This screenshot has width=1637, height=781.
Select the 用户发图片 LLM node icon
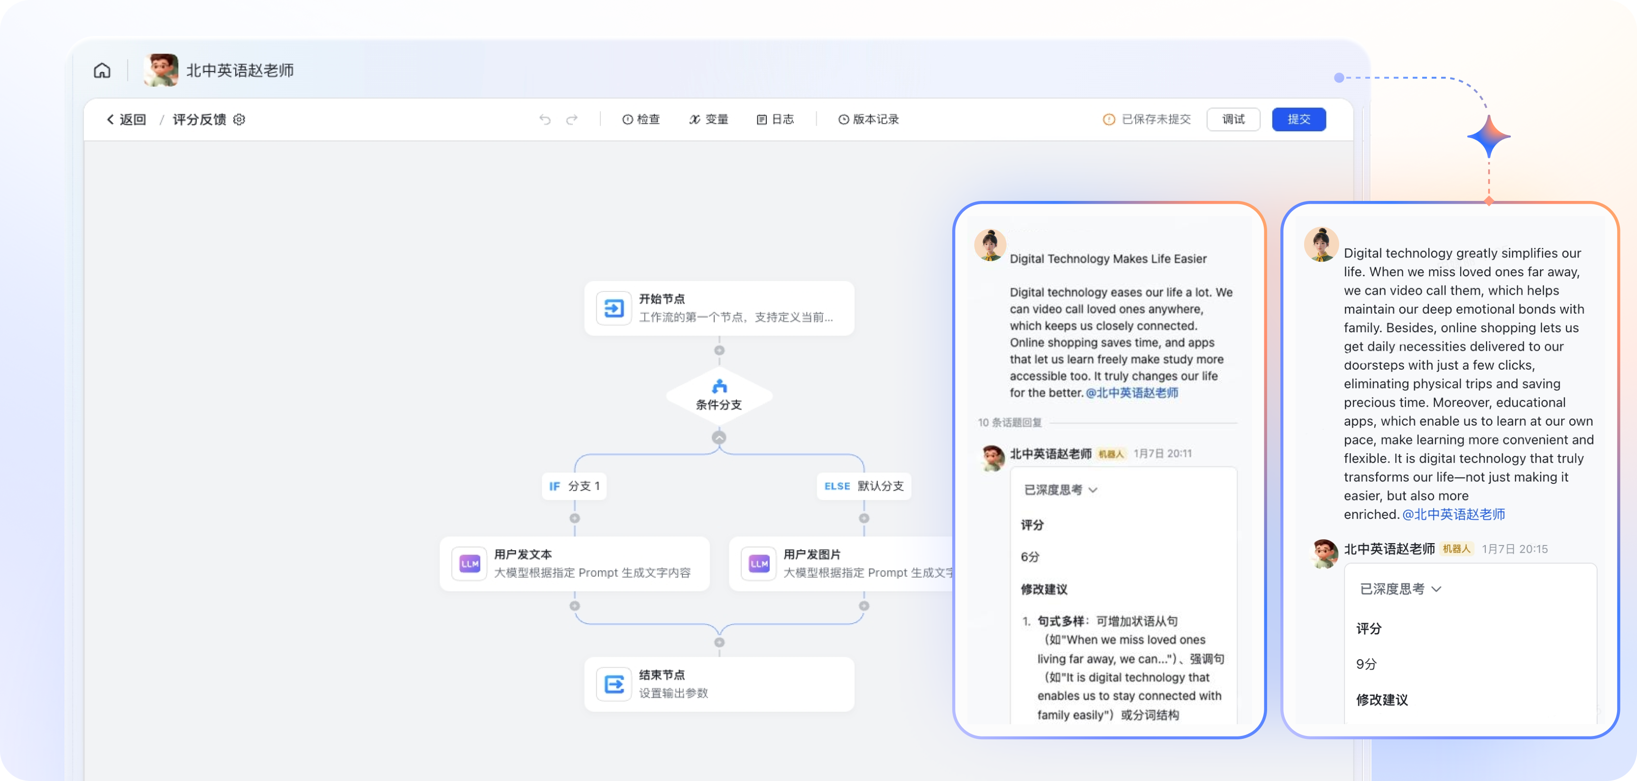point(758,564)
